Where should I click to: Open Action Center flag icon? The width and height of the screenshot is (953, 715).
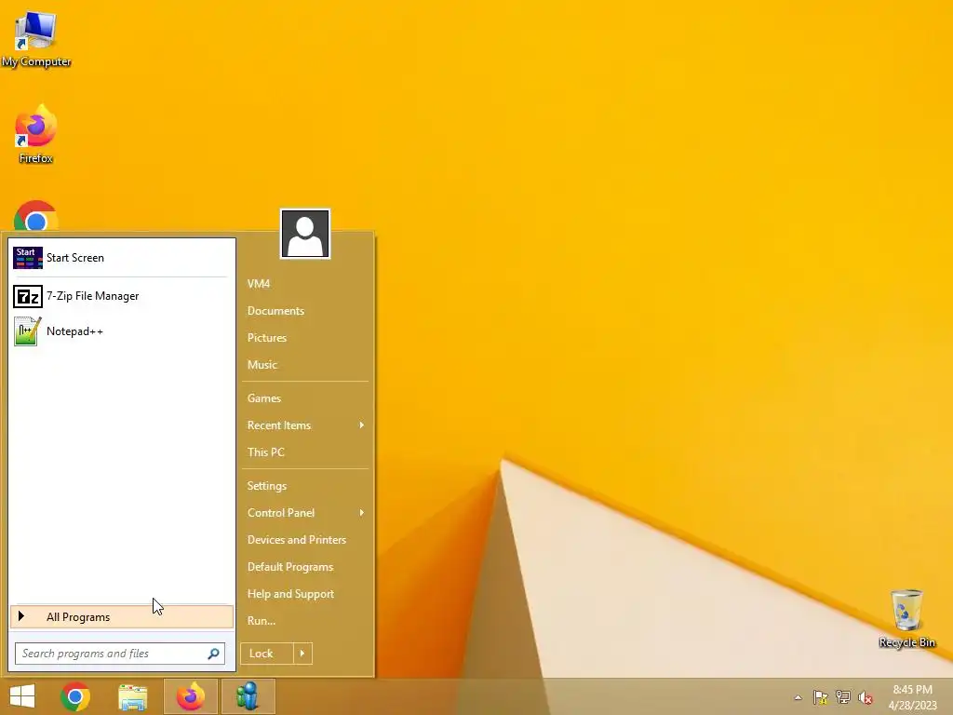(821, 697)
